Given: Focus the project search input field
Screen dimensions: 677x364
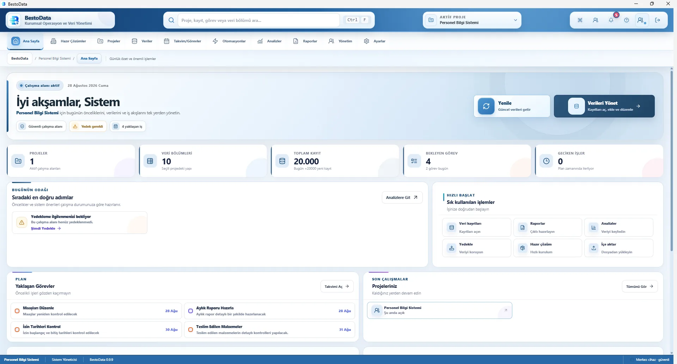Looking at the screenshot, I should click(x=259, y=20).
